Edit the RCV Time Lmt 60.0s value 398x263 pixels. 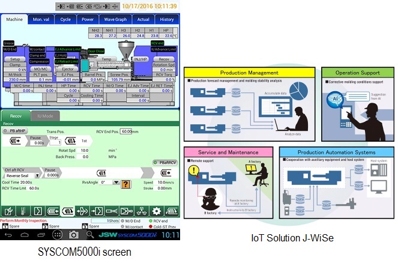tap(34, 188)
